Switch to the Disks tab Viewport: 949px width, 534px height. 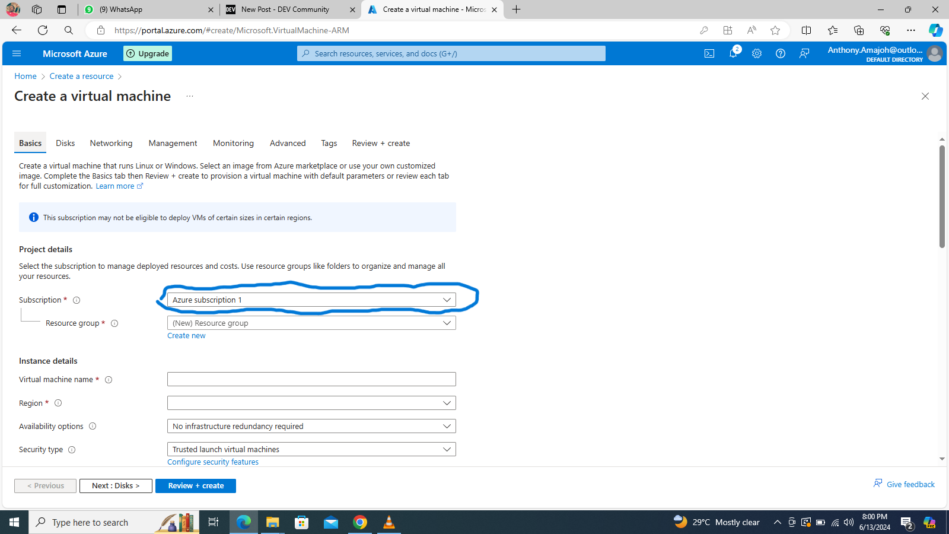click(x=65, y=143)
